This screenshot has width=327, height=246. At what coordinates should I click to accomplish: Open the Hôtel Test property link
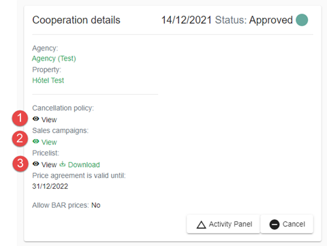point(48,80)
